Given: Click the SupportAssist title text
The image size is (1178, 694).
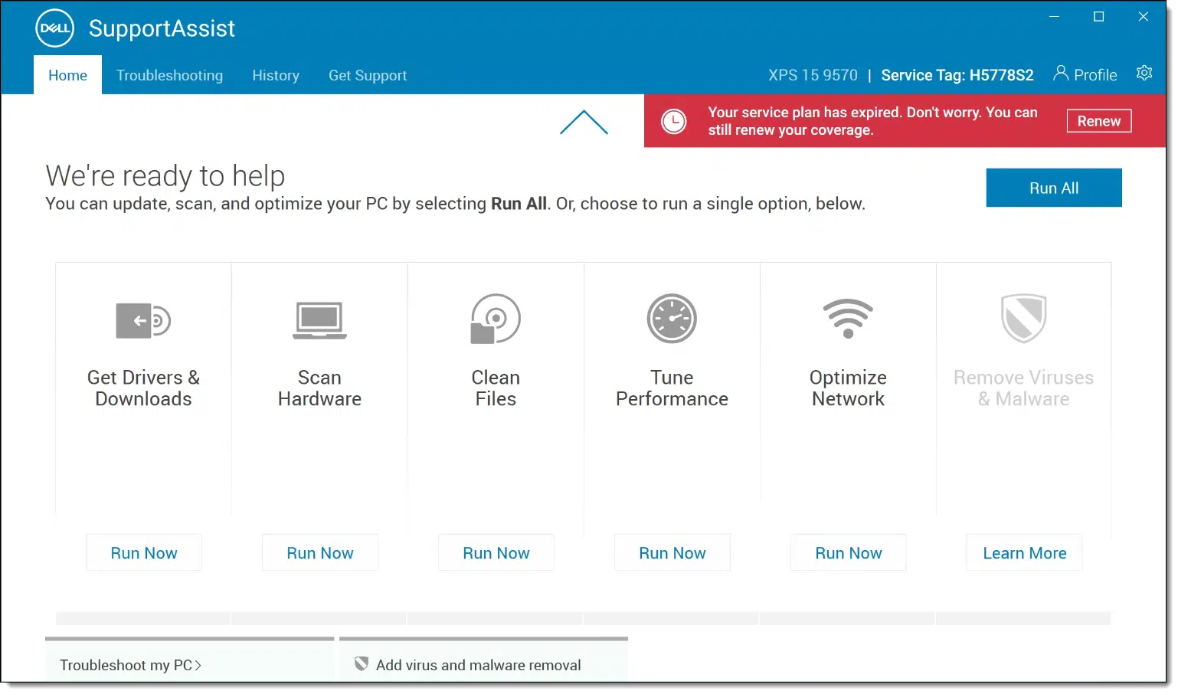Looking at the screenshot, I should click(162, 28).
